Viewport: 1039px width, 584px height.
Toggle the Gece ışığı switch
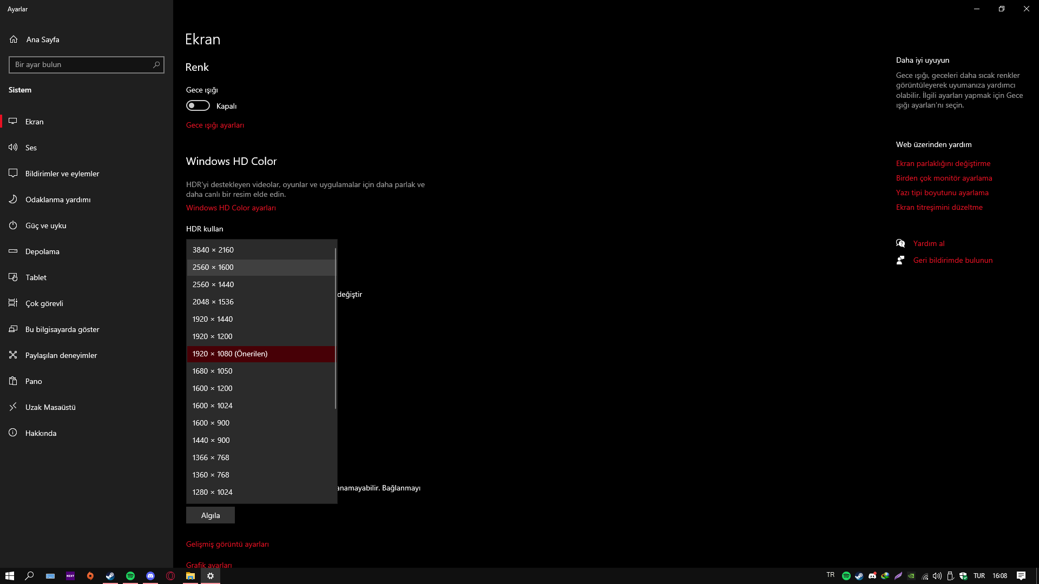tap(198, 105)
